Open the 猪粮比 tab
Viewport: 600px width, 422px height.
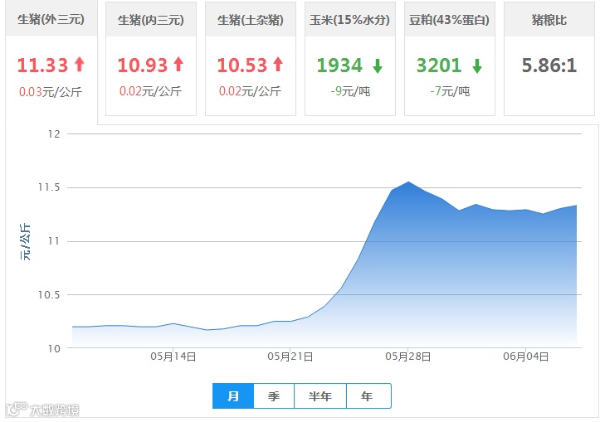tap(549, 59)
